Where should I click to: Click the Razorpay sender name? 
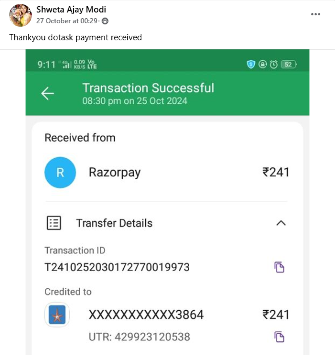pyautogui.click(x=115, y=172)
